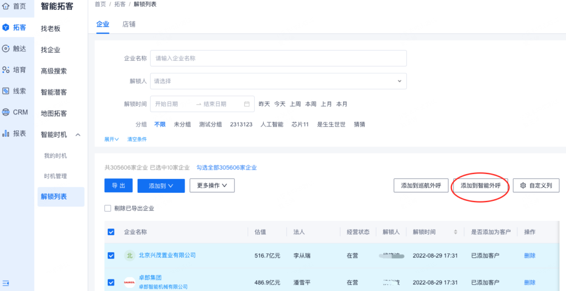Click the CRM icon in sidebar
The image size is (566, 291).
coord(6,112)
